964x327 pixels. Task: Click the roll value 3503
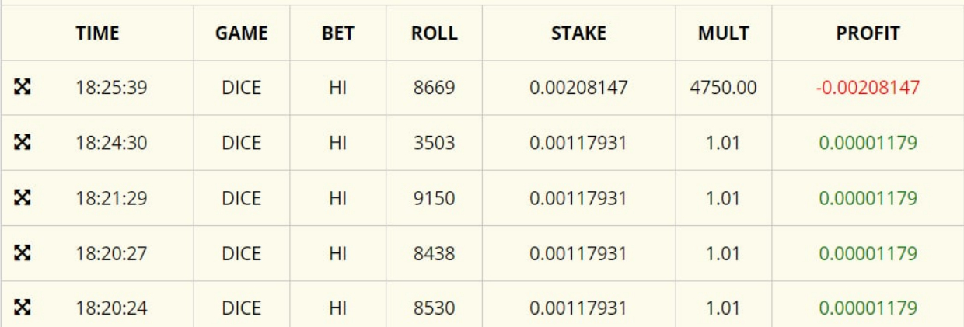434,143
